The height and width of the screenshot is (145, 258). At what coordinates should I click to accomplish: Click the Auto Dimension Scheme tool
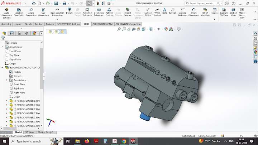[x=6, y=13]
